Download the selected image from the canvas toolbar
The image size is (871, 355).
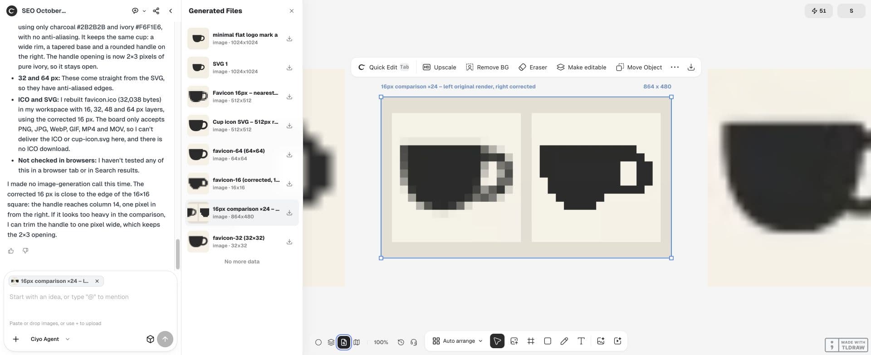691,67
